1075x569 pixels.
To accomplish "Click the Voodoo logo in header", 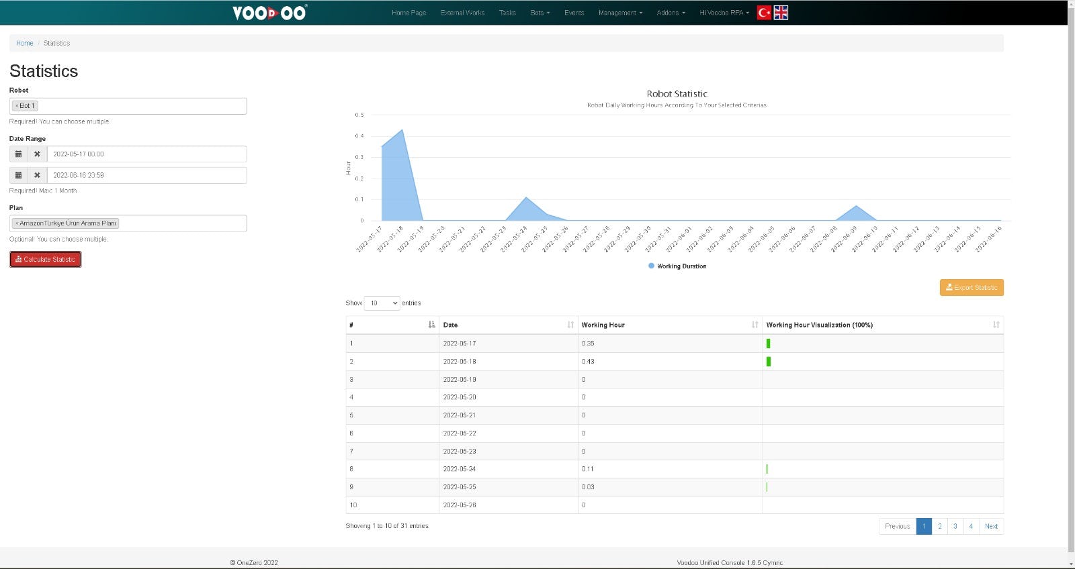I will click(269, 13).
